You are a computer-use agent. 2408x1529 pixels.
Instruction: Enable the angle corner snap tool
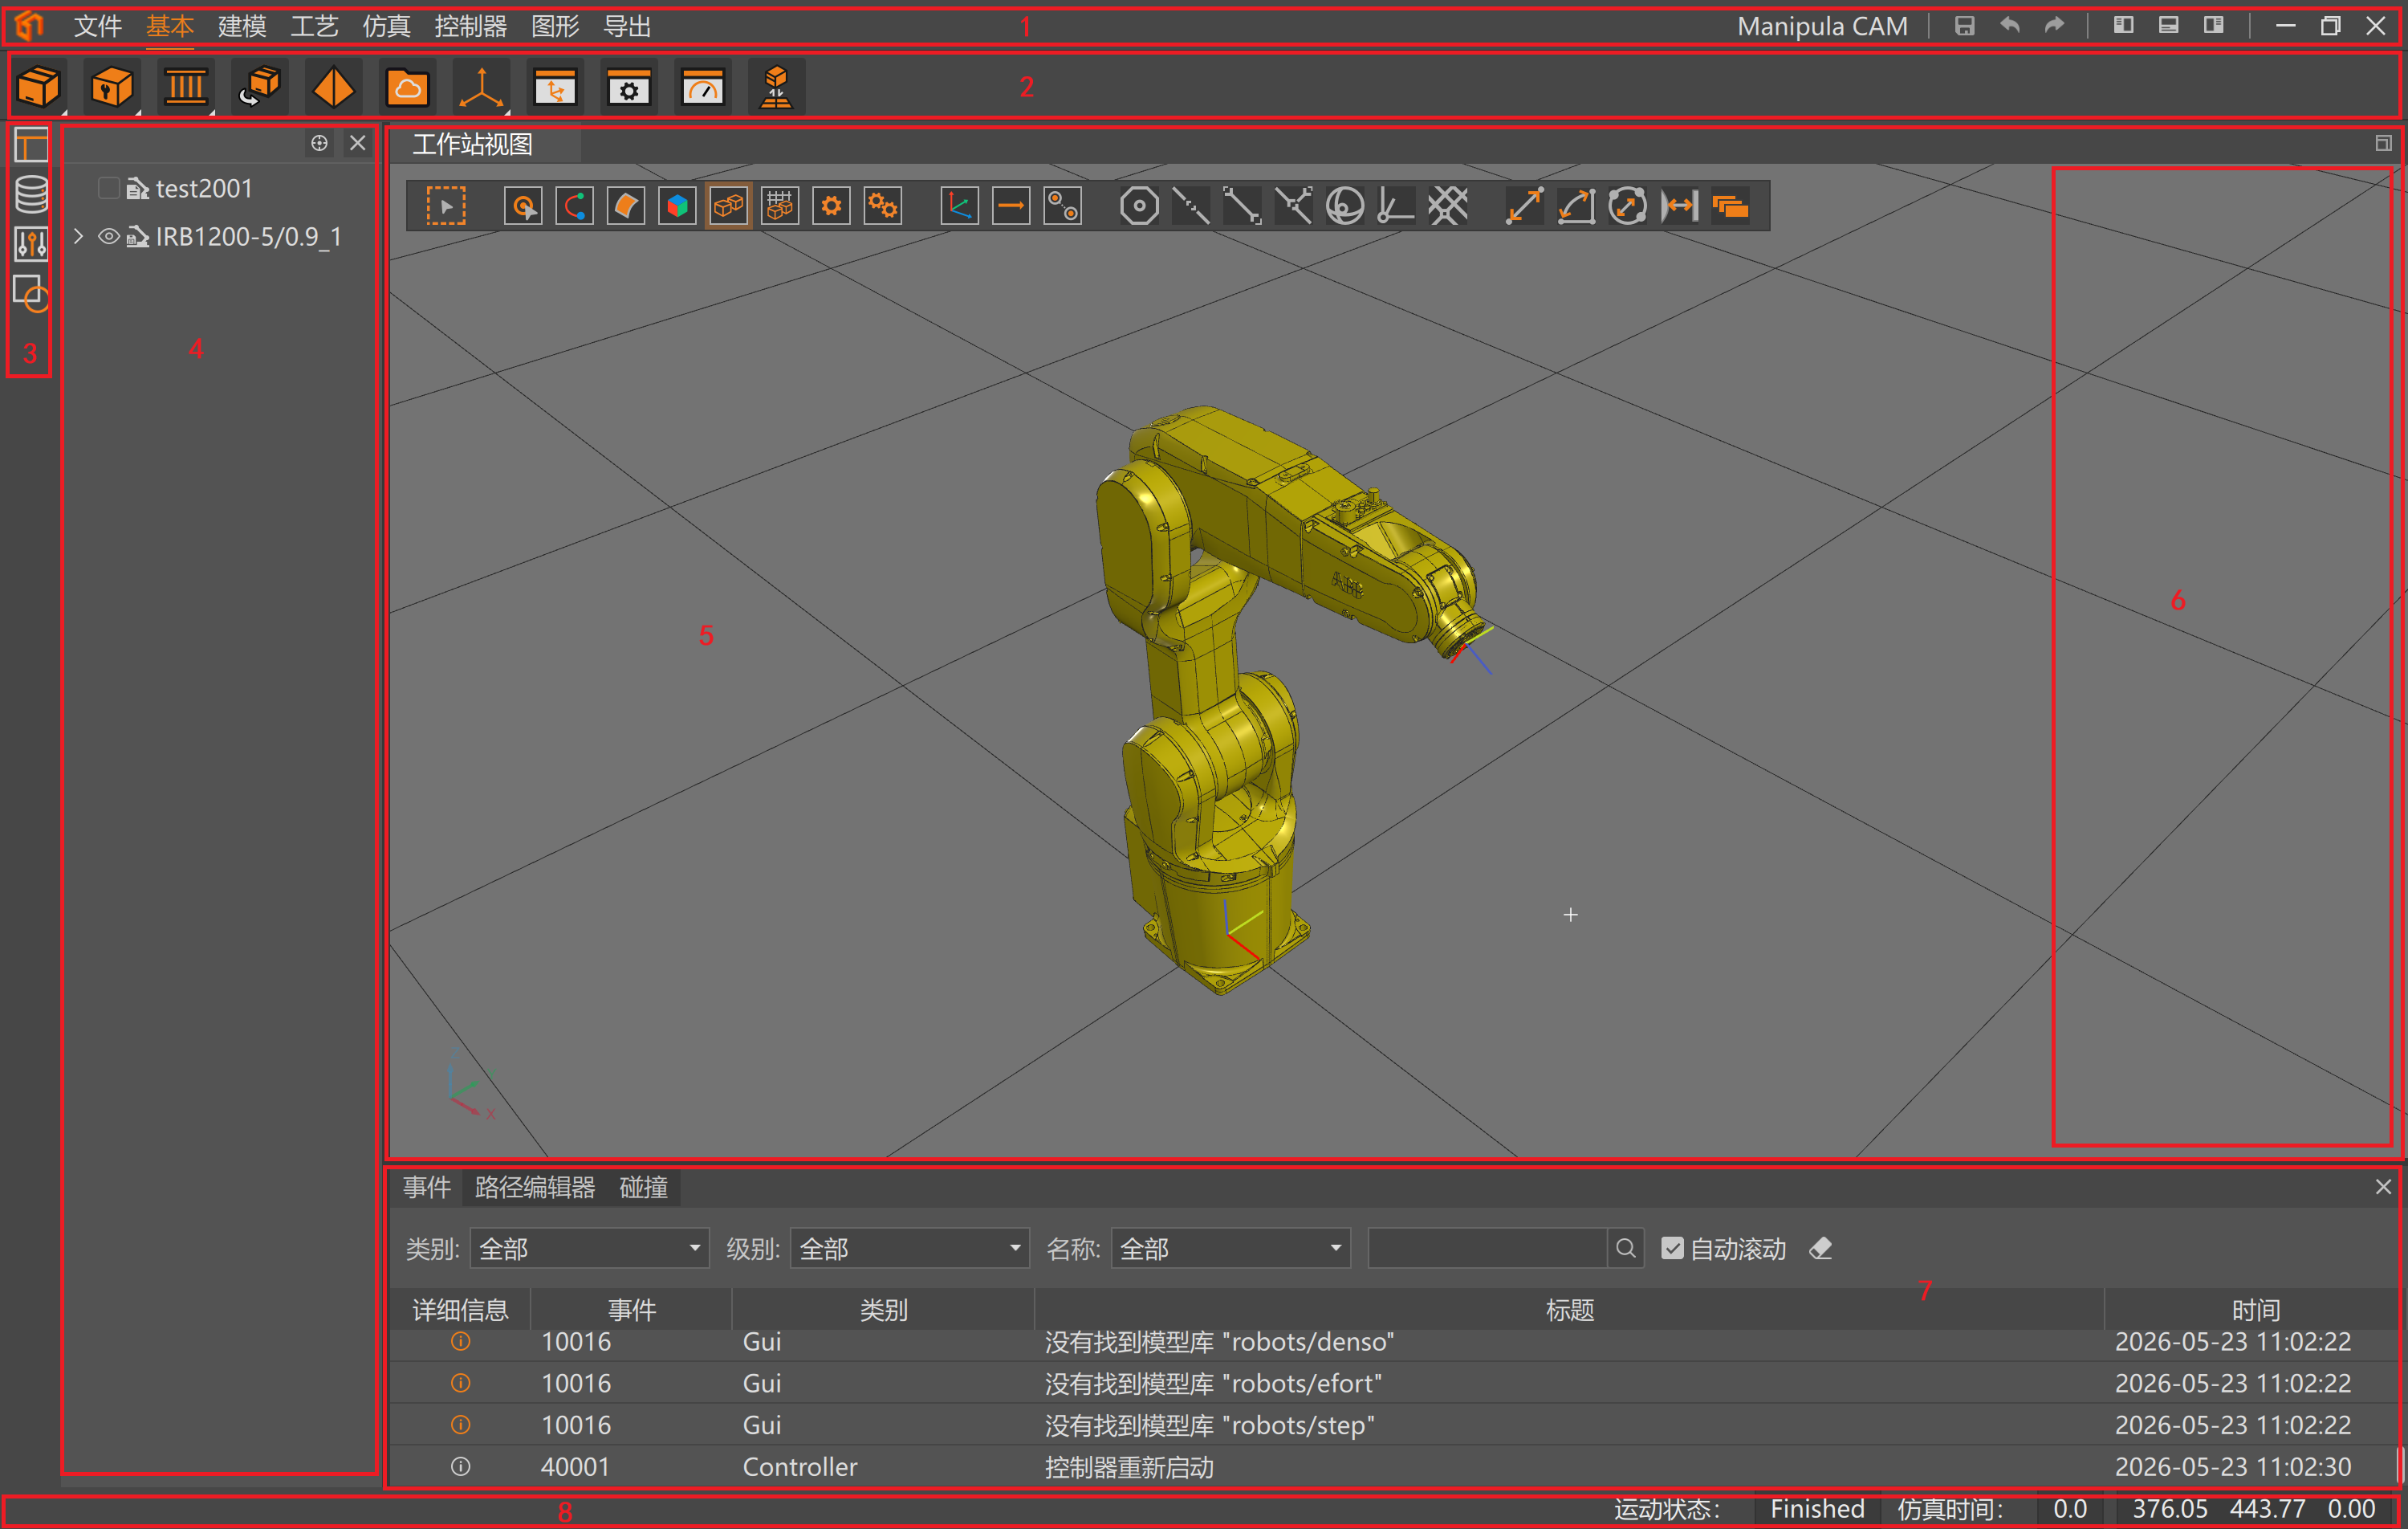click(1396, 206)
